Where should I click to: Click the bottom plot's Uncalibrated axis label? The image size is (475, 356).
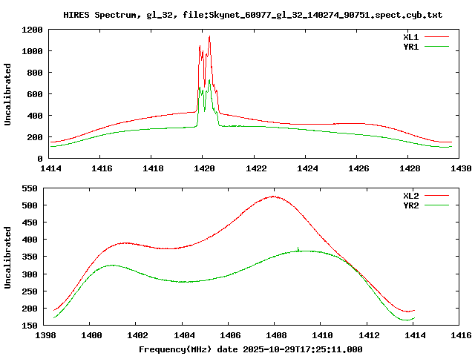pyautogui.click(x=7, y=257)
